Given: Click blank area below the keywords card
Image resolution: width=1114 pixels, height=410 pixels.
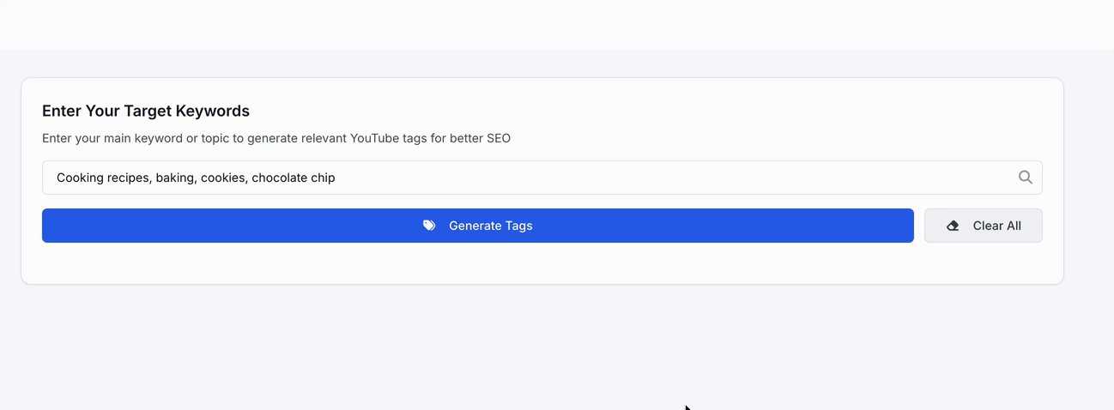Looking at the screenshot, I should pos(541,343).
